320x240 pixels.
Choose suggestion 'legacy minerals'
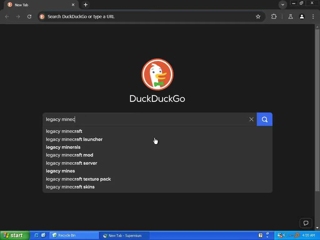157,147
